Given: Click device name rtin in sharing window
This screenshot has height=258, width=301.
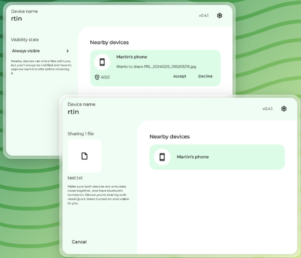Looking at the screenshot, I should click(73, 112).
